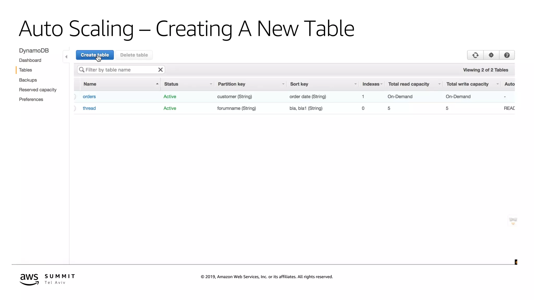Click the Total write capacity header

[467, 84]
